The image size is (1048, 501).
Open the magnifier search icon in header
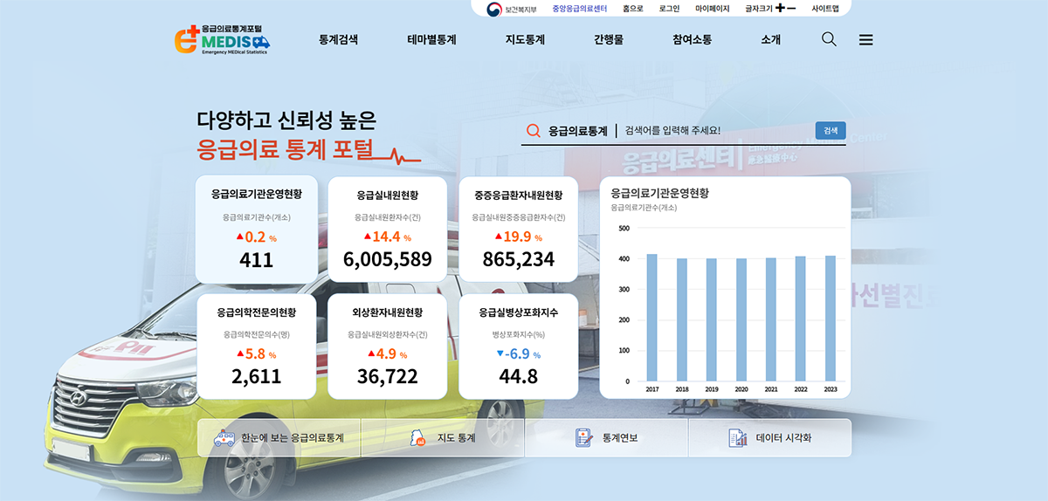tap(829, 39)
